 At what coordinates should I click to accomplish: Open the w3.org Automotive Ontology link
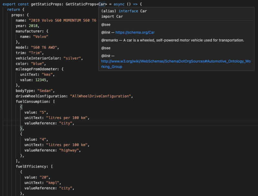pyautogui.click(x=176, y=64)
